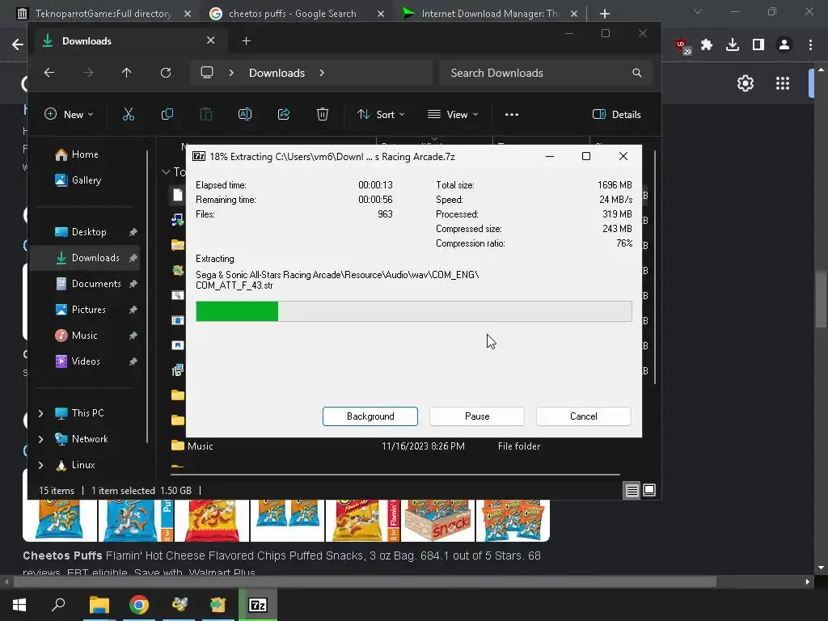Click the Search Downloads field
The width and height of the screenshot is (828, 621).
pyautogui.click(x=546, y=73)
